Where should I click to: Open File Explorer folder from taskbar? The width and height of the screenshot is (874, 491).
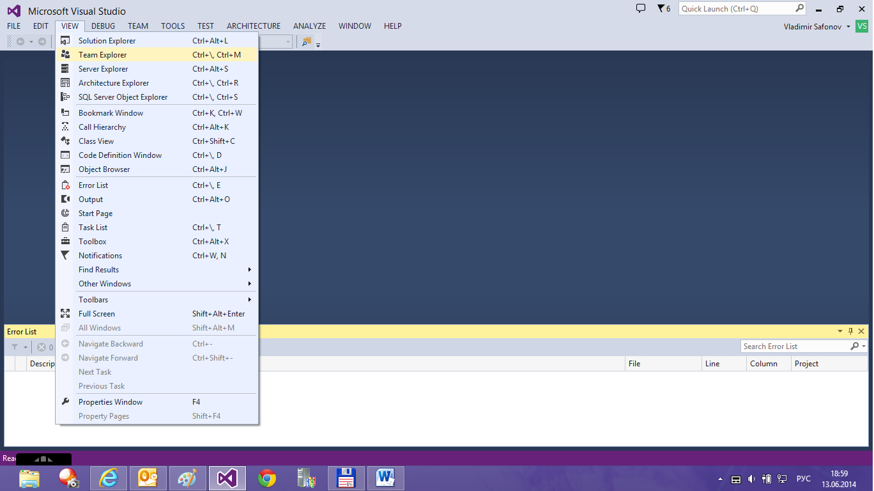[29, 478]
